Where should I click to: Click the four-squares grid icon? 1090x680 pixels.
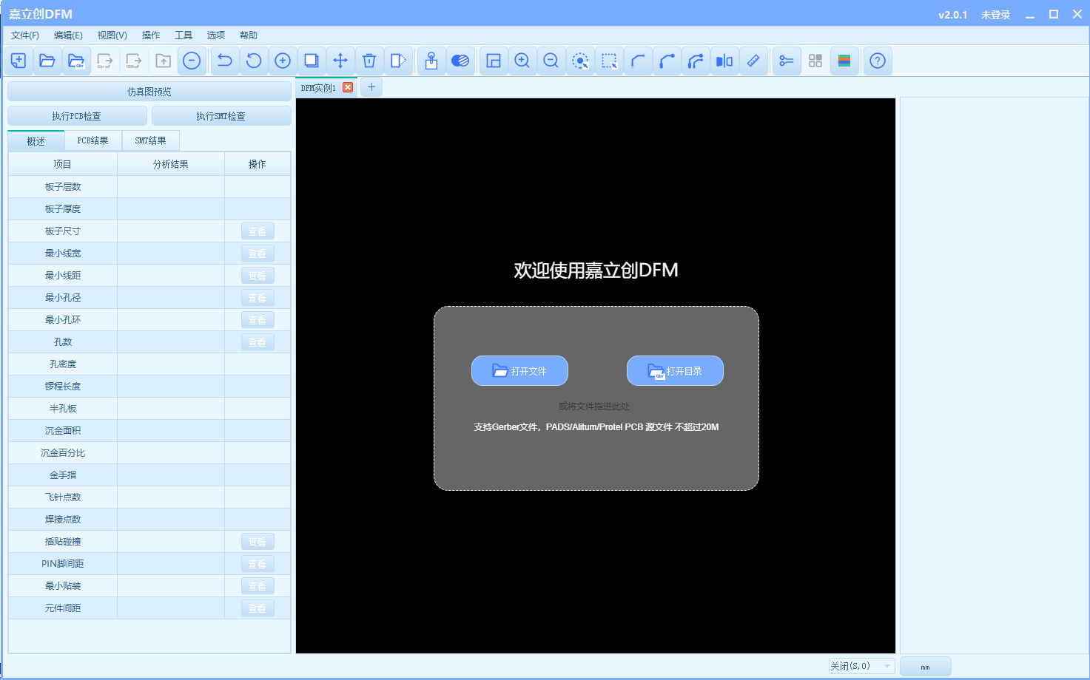click(x=815, y=61)
